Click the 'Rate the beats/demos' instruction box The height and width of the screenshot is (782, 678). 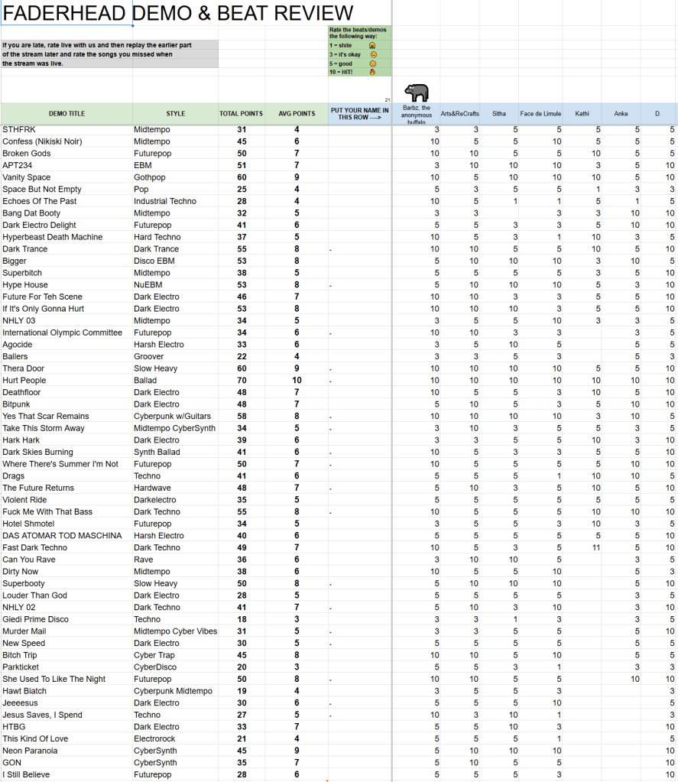pyautogui.click(x=358, y=33)
